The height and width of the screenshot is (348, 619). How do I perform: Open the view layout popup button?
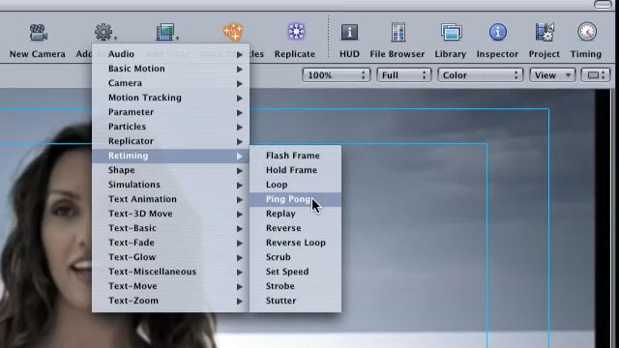(x=596, y=75)
